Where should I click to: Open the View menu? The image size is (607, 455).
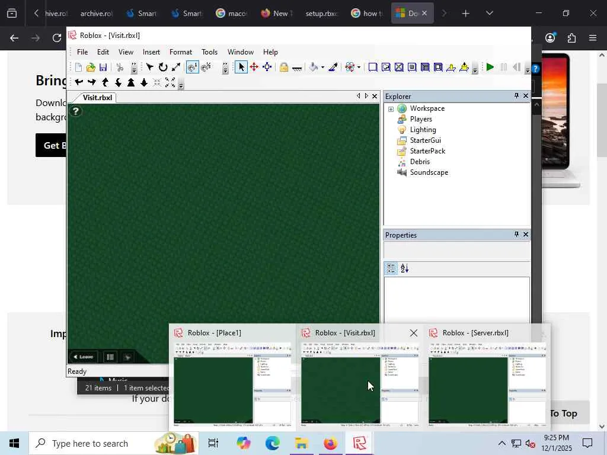coord(126,52)
